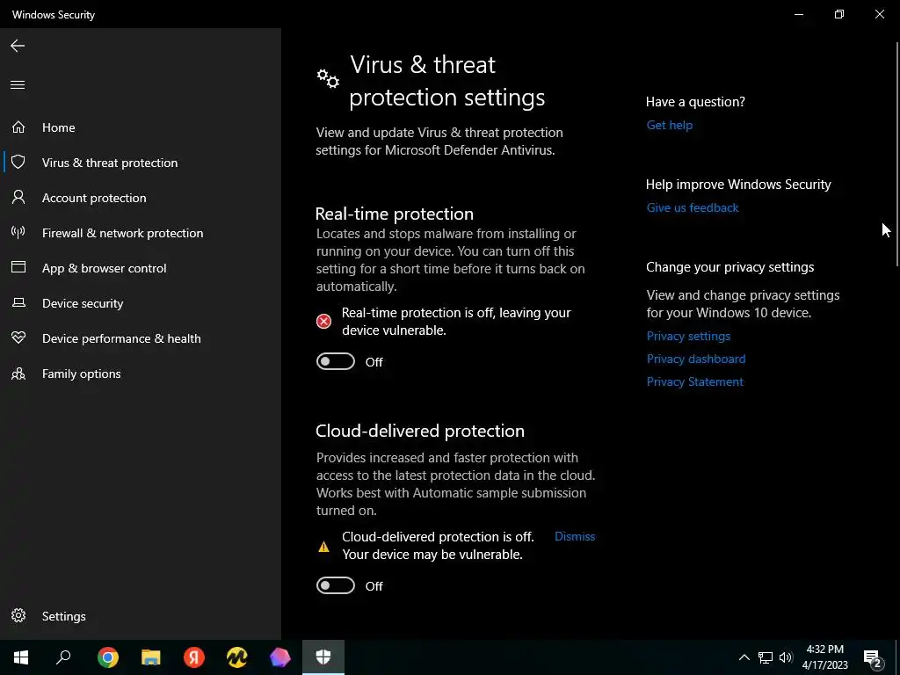Turn on Cloud-delivered protection toggle

tap(336, 585)
